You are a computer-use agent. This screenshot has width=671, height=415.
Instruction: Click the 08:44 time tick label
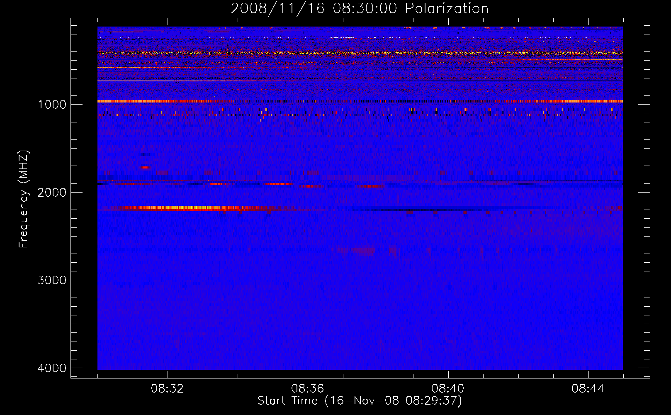pos(588,389)
